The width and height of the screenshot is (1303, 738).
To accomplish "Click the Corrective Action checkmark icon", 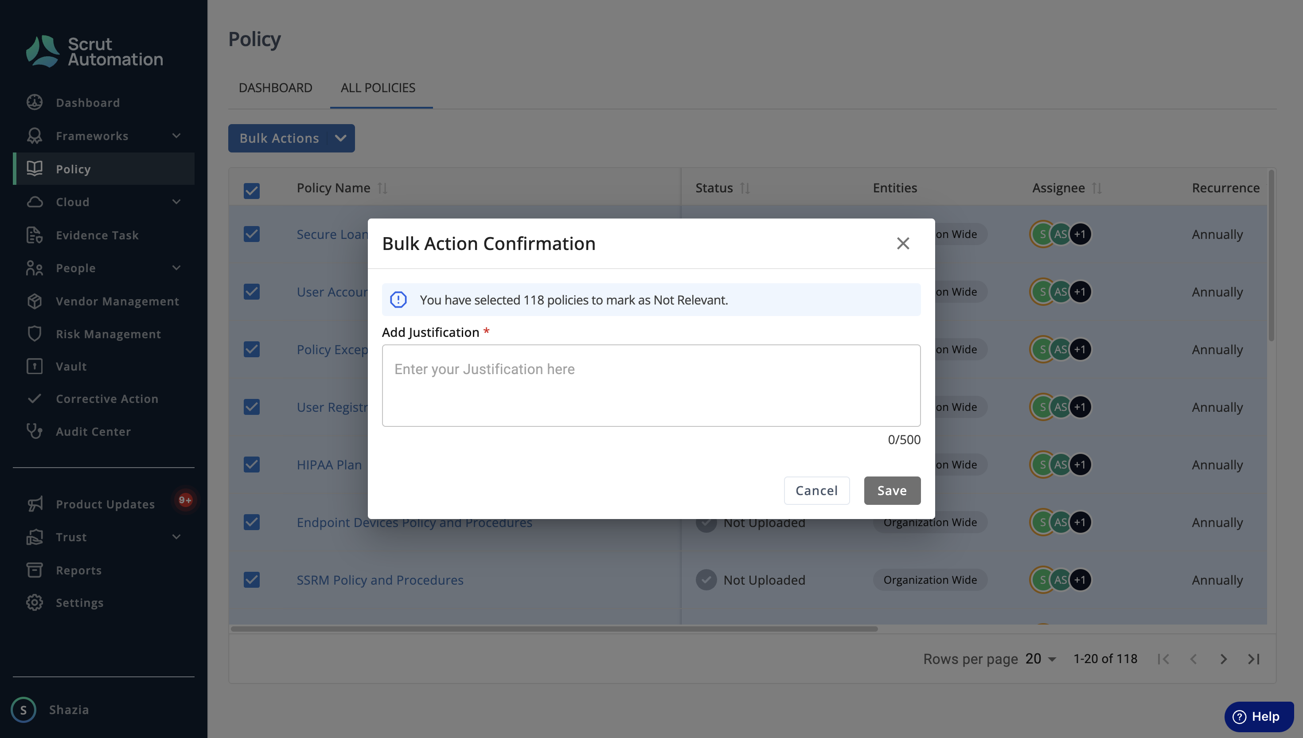I will [x=35, y=398].
